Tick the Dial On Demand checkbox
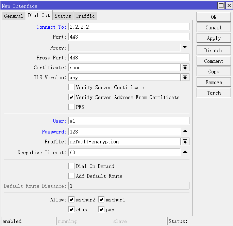233x226 pixels. tap(71, 166)
